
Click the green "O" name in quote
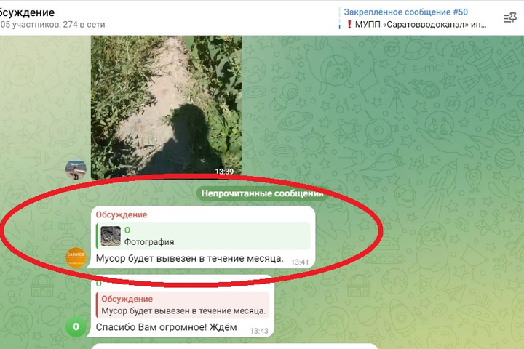127,230
